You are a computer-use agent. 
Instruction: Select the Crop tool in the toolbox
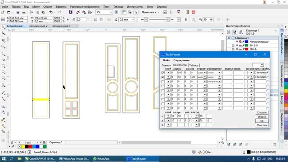coord(3,40)
